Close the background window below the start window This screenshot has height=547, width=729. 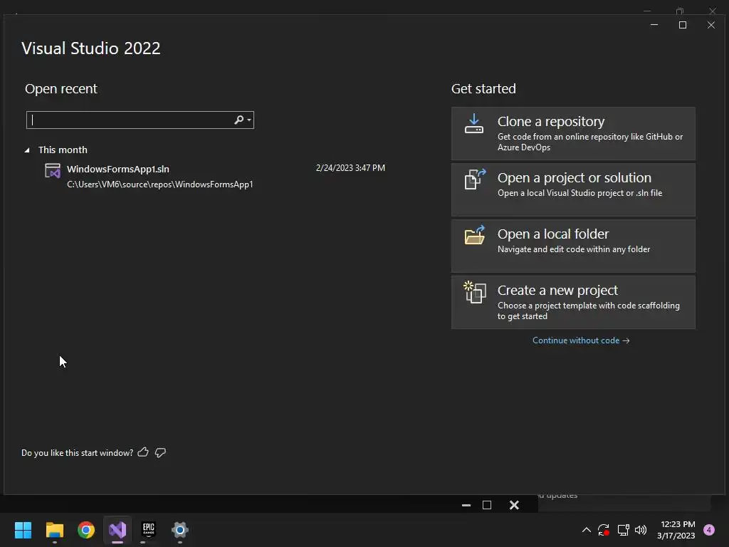(514, 505)
